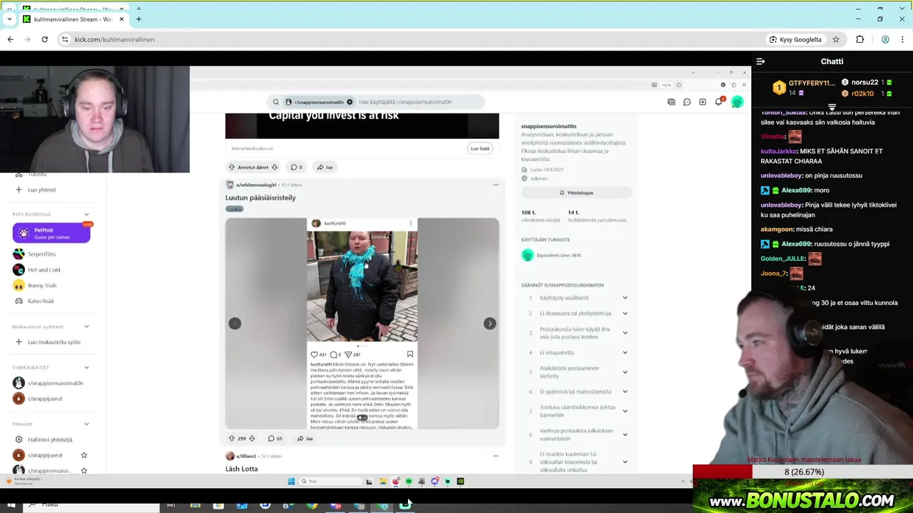The image size is (913, 513).
Task: Remove r/snappisensuroimat0n search filter chip
Action: click(x=350, y=102)
